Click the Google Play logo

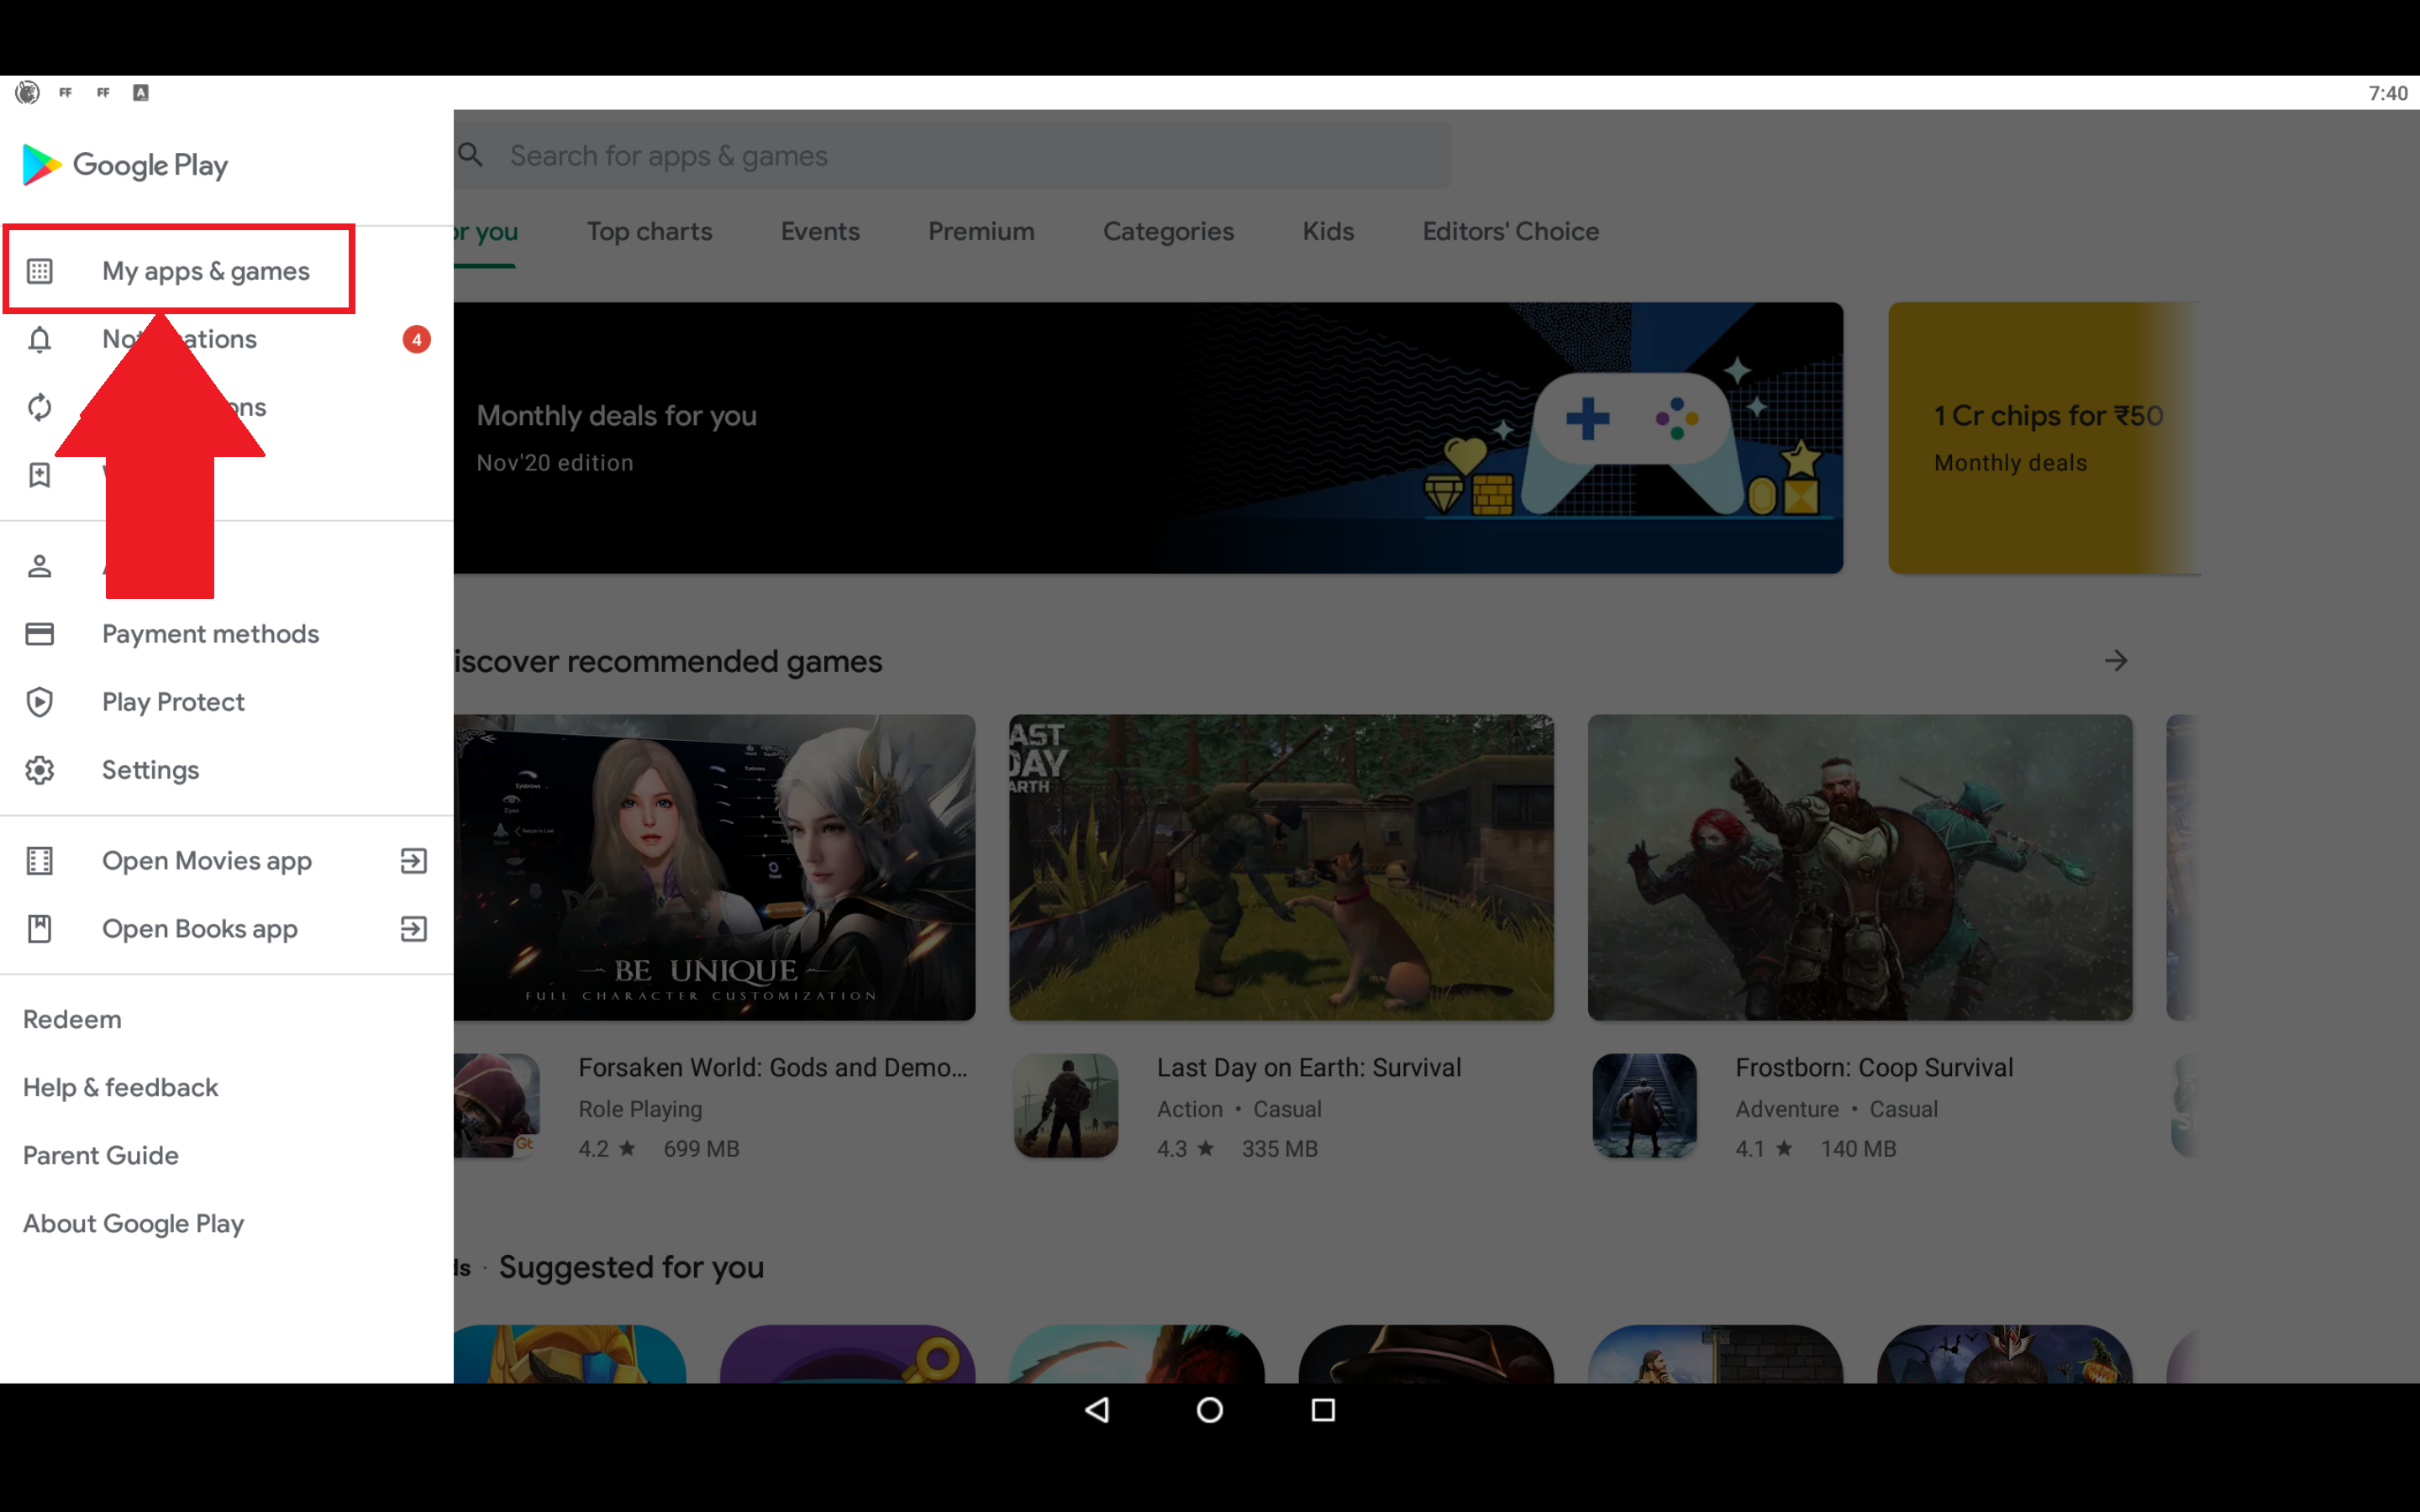point(125,165)
